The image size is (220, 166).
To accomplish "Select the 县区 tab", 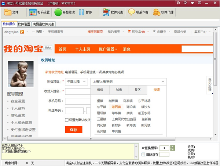I will (137, 90).
